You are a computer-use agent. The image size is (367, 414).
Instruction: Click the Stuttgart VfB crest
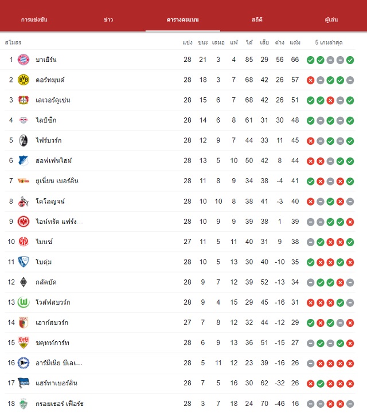tap(24, 343)
